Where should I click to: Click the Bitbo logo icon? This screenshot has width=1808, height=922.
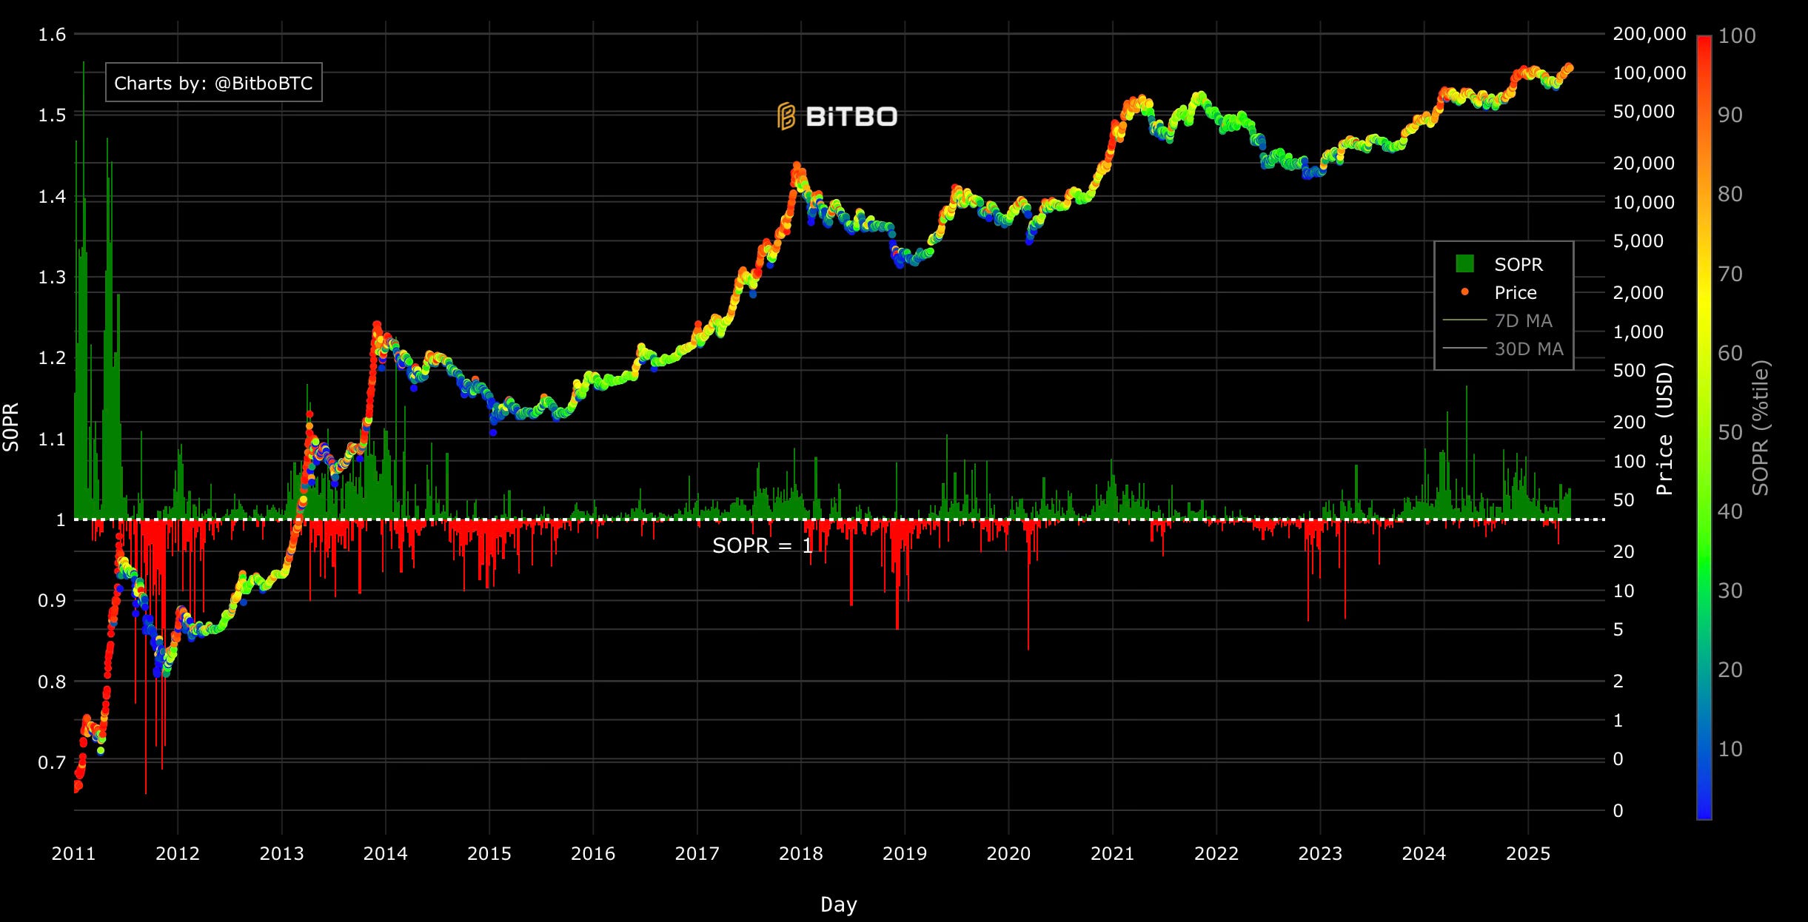(x=786, y=116)
